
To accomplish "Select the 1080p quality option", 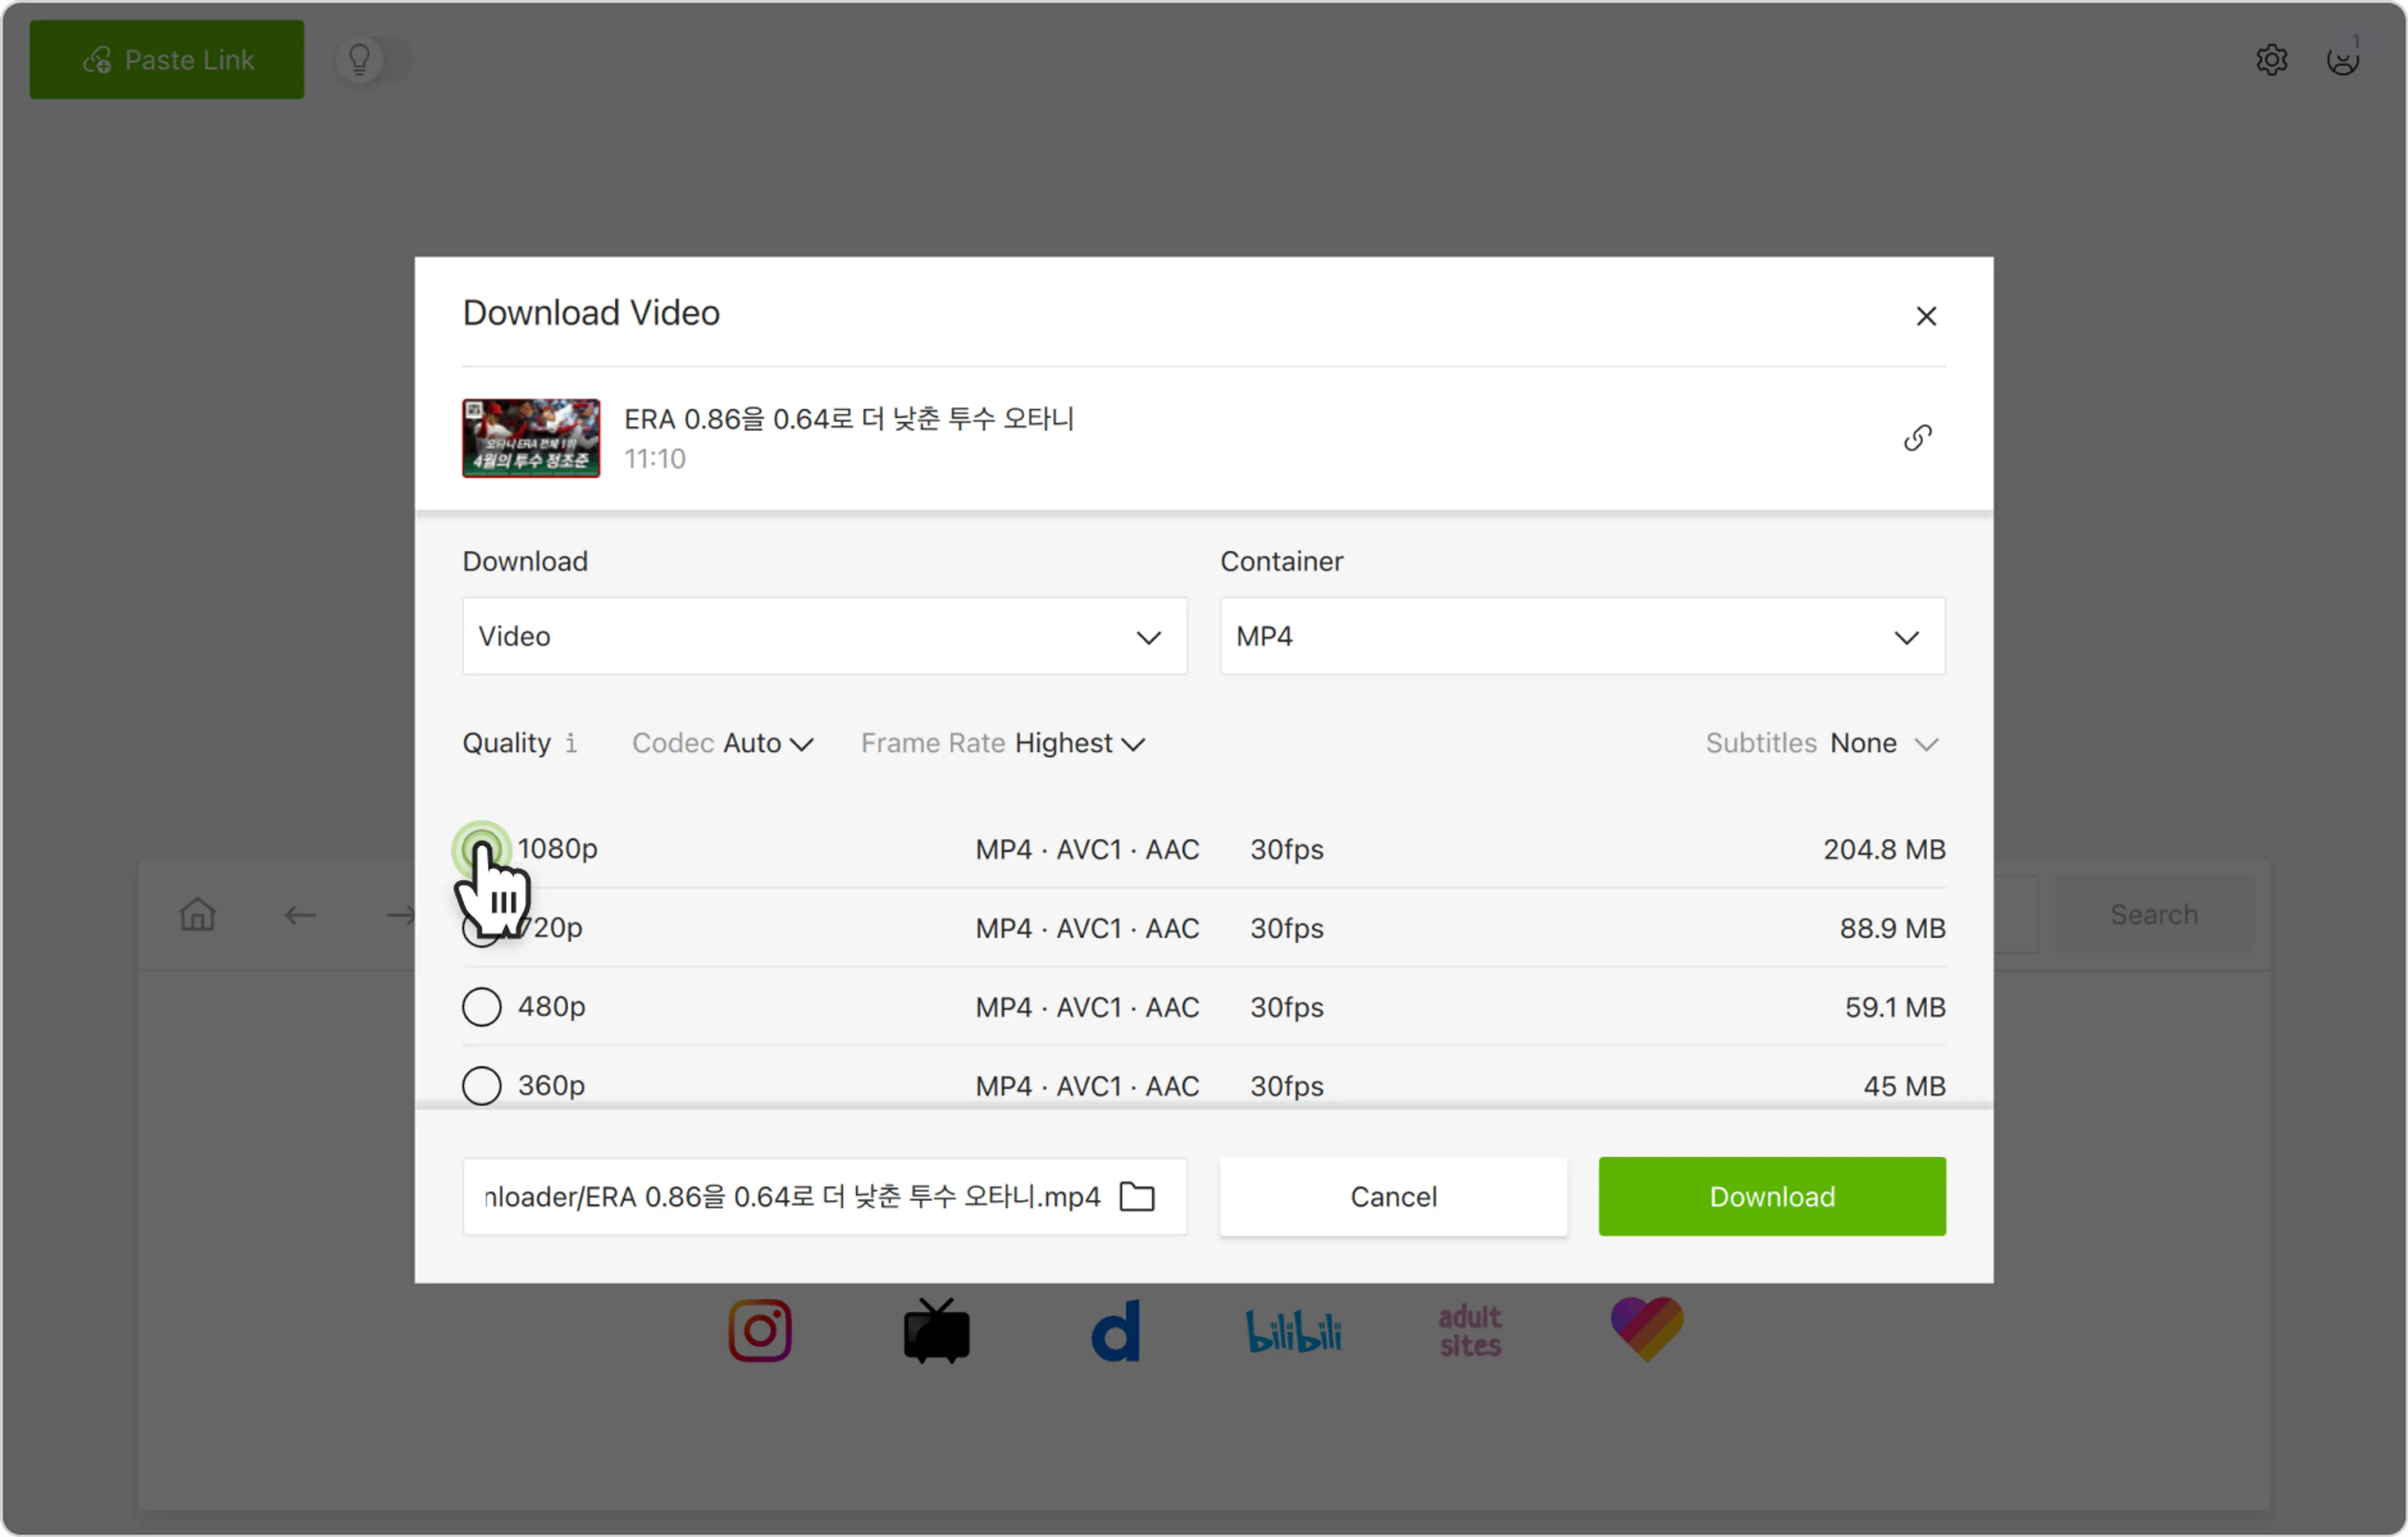I will (x=482, y=849).
